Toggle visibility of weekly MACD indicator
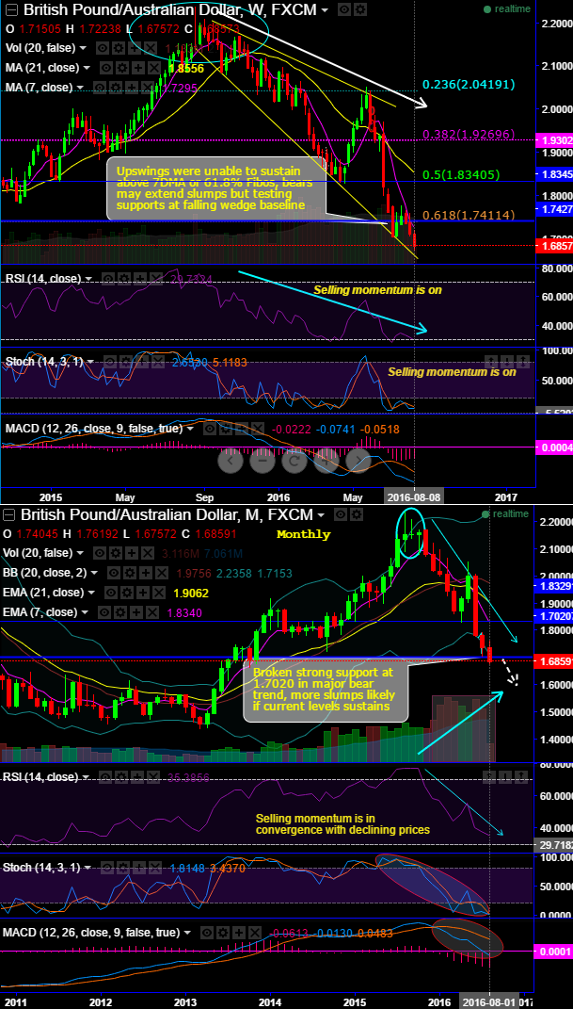Viewport: 573px width, 1009px height. point(210,429)
